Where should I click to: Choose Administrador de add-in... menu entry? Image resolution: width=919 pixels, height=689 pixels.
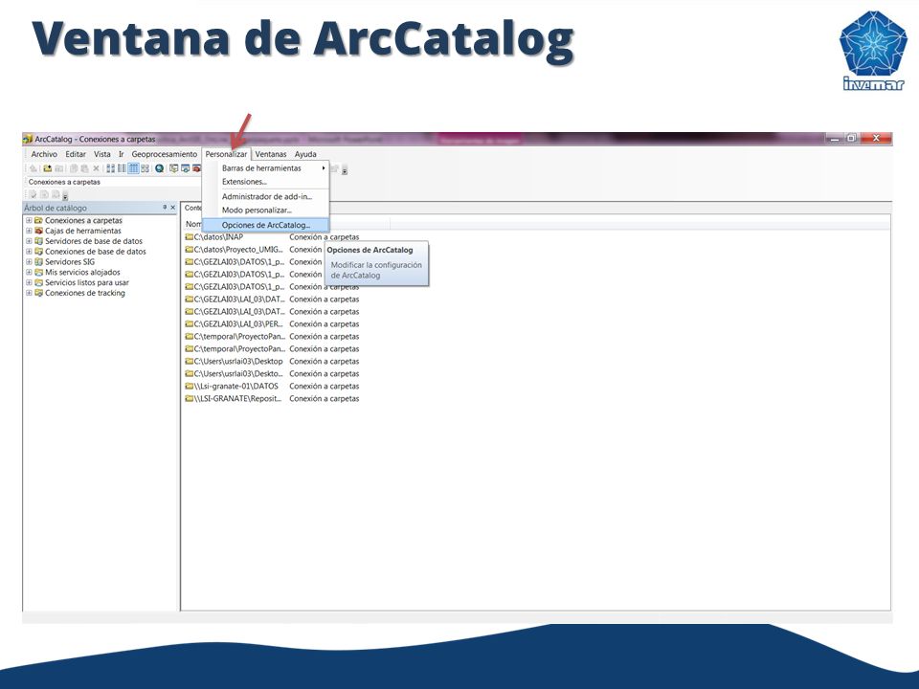(x=265, y=197)
